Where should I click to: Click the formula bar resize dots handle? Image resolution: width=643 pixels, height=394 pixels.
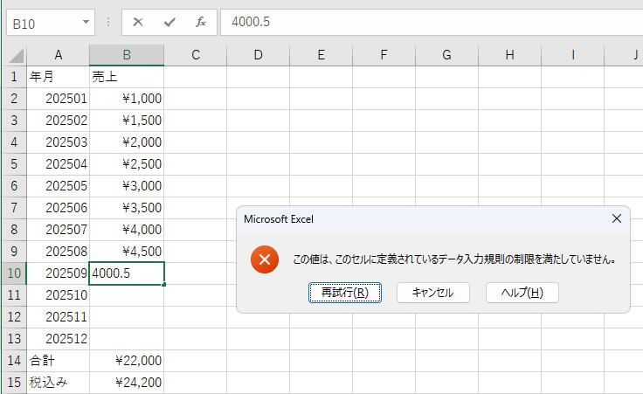(x=108, y=22)
